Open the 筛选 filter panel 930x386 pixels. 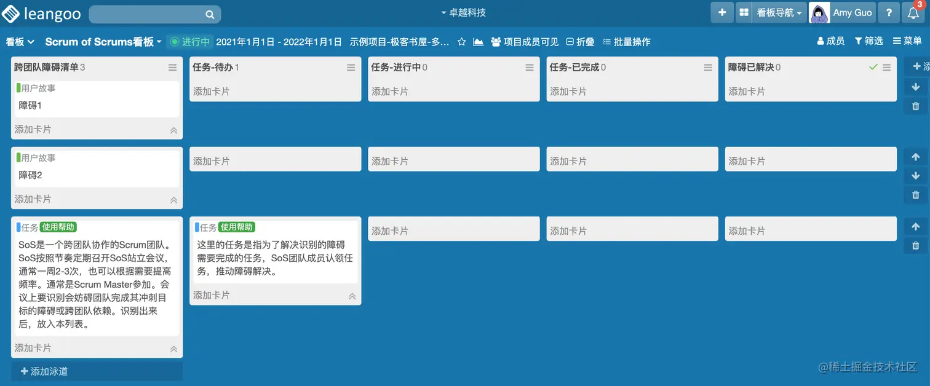869,41
